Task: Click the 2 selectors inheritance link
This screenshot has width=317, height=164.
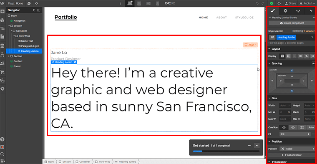Action: pos(309,31)
